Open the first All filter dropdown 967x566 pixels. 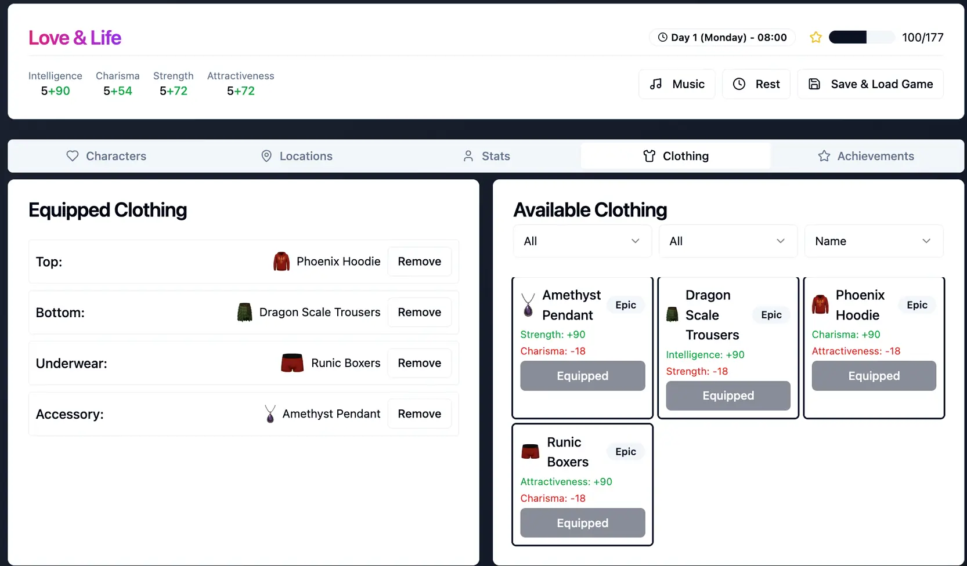[x=582, y=241]
